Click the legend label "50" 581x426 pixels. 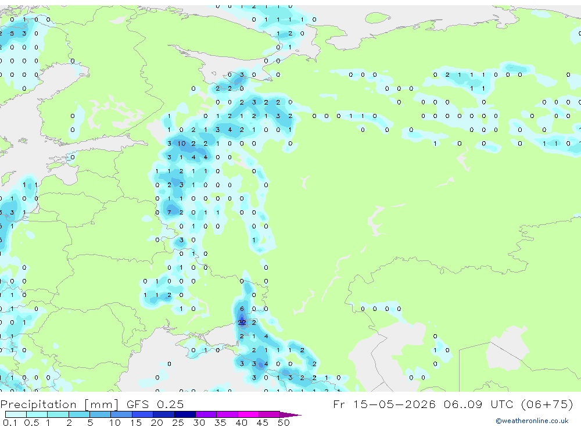point(284,423)
